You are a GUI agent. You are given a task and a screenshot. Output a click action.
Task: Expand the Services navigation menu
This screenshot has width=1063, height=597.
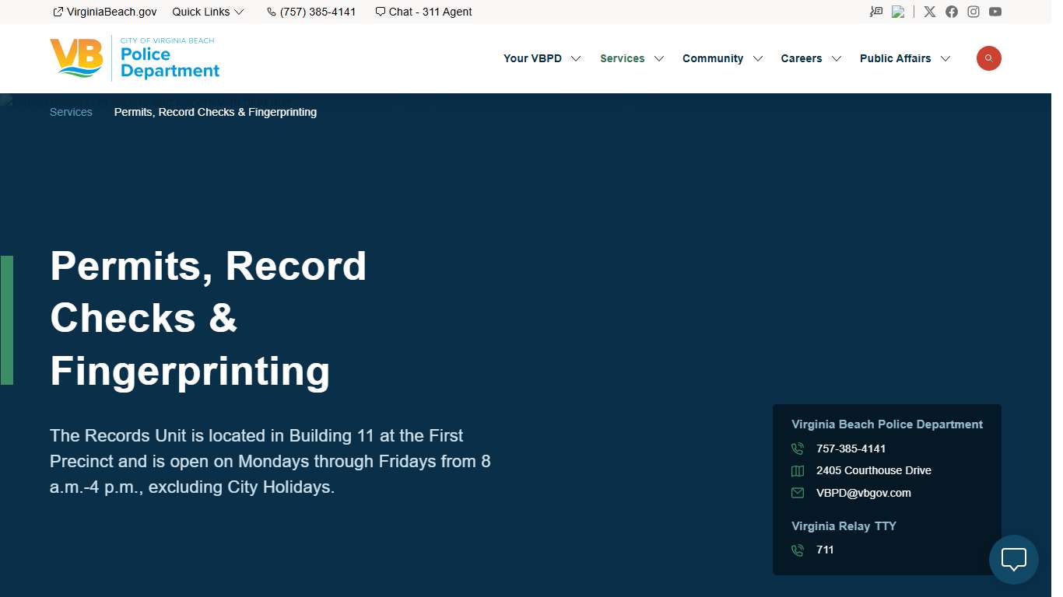tap(623, 58)
